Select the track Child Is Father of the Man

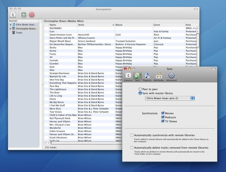[x=63, y=115]
